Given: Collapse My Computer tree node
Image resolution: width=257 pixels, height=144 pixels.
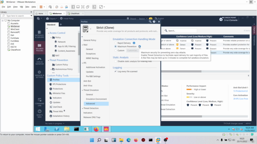Looking at the screenshot, I should (3, 20).
